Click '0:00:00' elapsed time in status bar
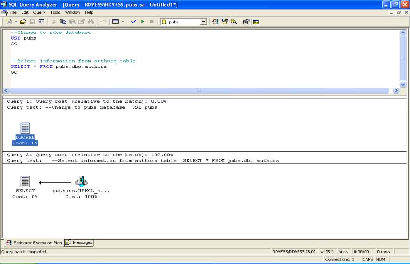 [361, 252]
